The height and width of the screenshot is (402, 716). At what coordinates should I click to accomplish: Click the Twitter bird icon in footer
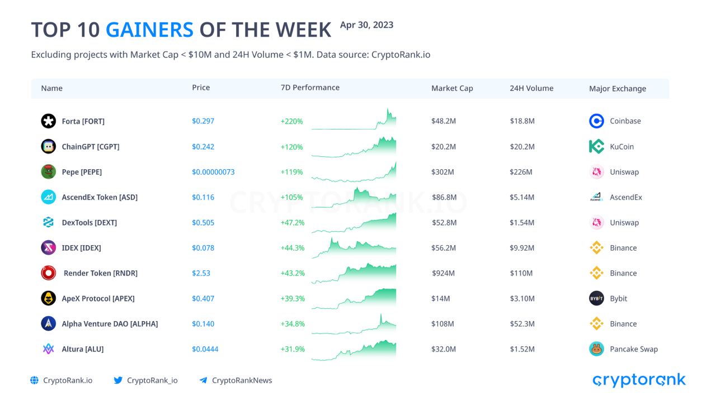click(118, 380)
